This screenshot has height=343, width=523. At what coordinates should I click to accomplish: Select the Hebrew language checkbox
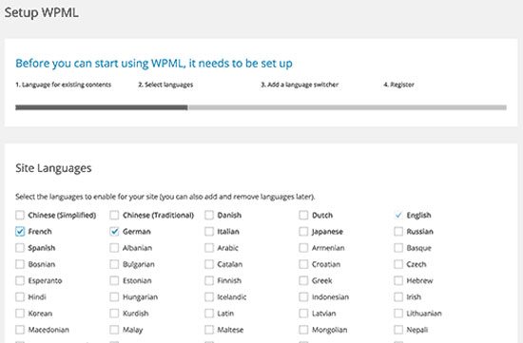click(x=398, y=280)
